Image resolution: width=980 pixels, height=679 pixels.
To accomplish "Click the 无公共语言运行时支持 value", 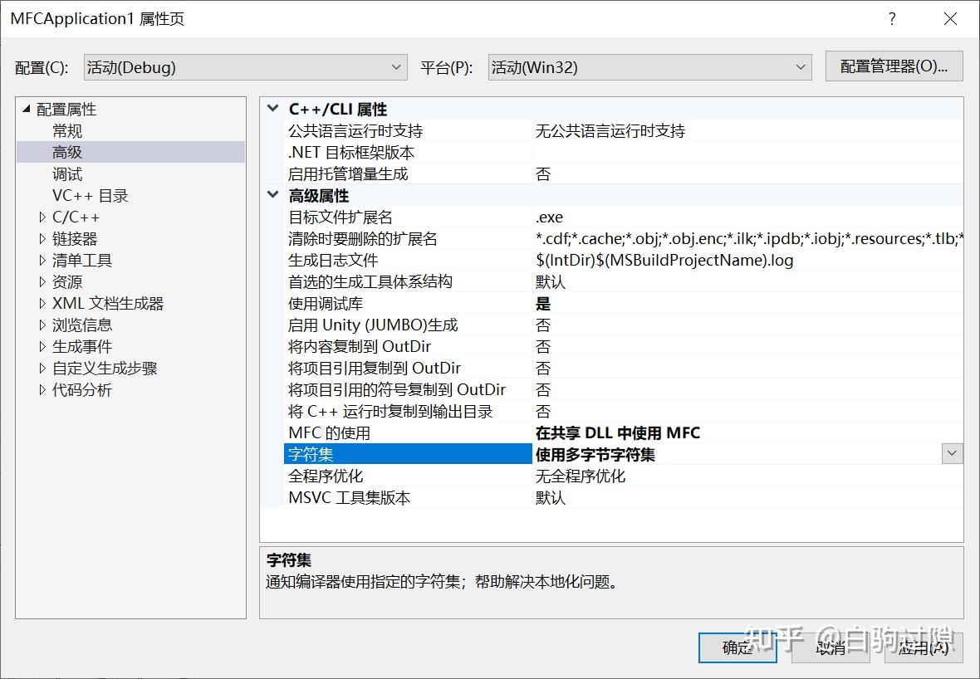I will [x=610, y=130].
